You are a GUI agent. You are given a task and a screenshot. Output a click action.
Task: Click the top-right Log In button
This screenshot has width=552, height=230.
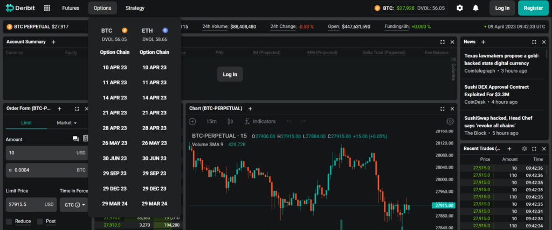[502, 8]
